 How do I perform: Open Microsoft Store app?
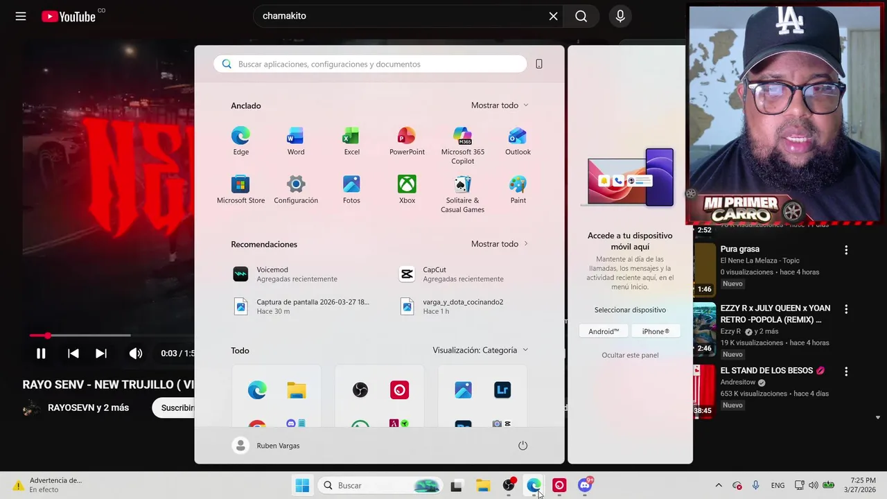click(x=240, y=190)
